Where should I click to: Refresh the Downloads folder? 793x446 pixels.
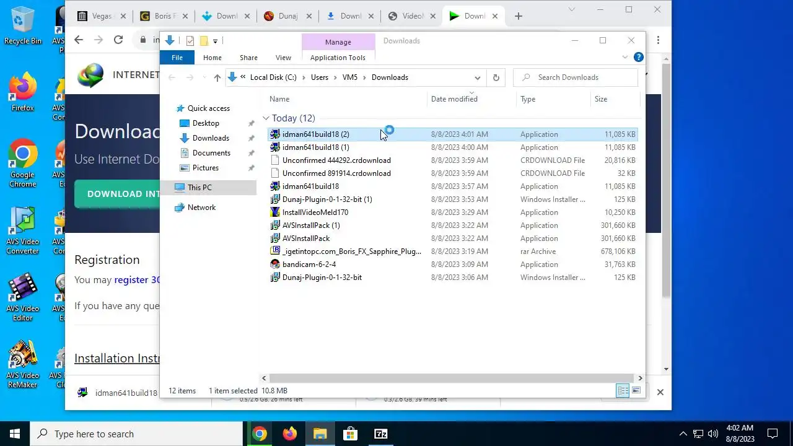point(496,77)
